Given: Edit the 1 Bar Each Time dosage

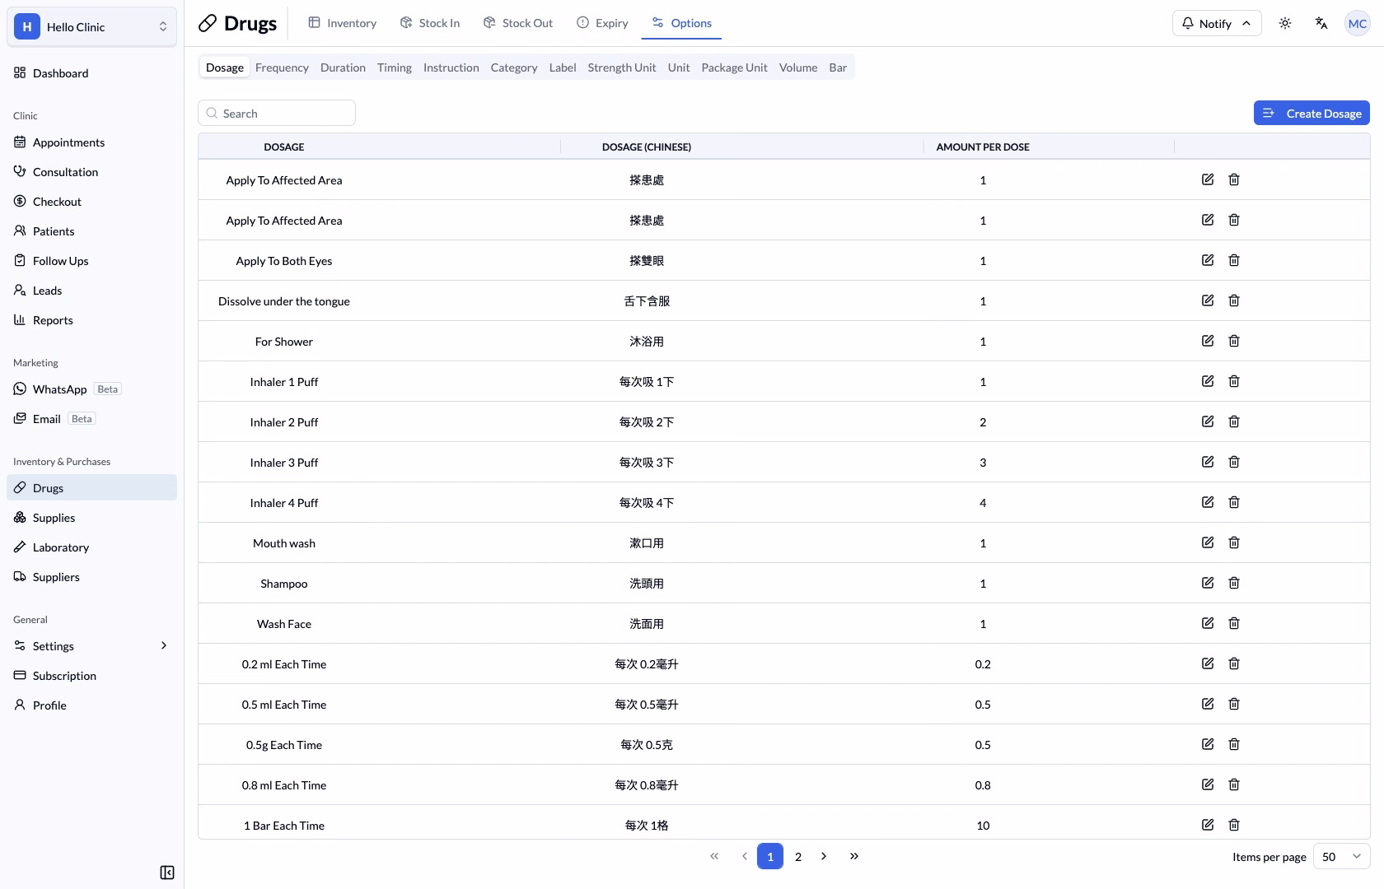Looking at the screenshot, I should pos(1208,825).
